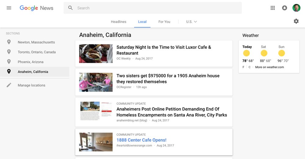The height and width of the screenshot is (159, 305).
Task: Open the Google apps grid
Action: click(273, 8)
